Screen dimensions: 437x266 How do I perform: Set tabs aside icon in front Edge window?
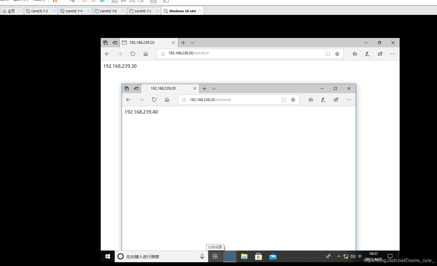[136, 88]
